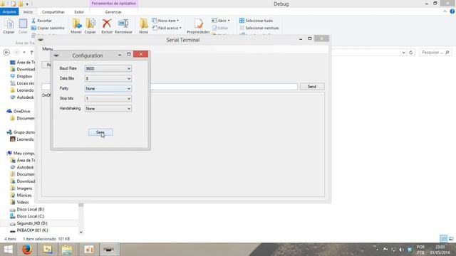Collapse the Explorer ribbon chevron
Screen dimensions: 456x256
click(x=445, y=11)
